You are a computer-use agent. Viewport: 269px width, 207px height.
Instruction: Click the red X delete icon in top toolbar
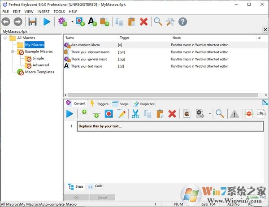pos(143,22)
